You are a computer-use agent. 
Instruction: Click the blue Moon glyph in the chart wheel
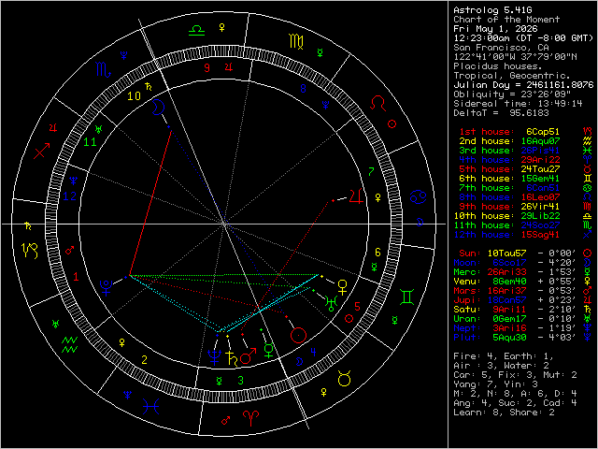coord(158,107)
